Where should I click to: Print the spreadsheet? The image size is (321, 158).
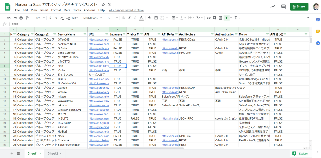point(21,18)
